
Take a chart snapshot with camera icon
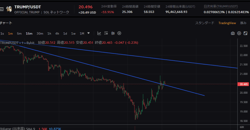(233, 33)
